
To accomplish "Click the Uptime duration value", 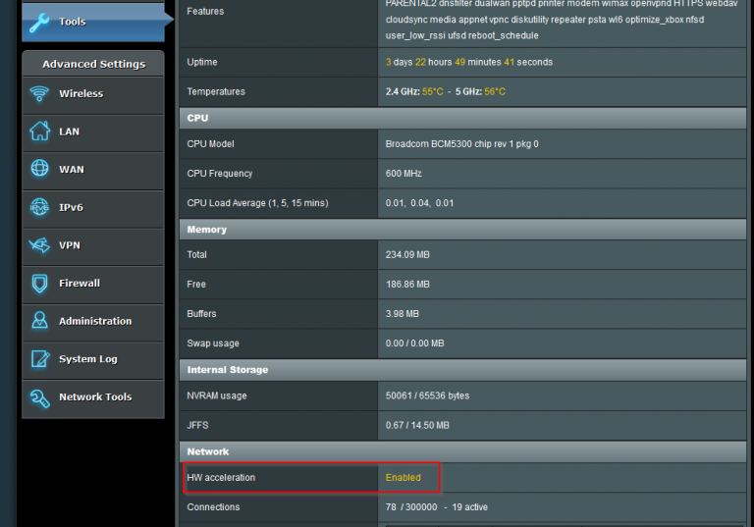I will tap(468, 62).
